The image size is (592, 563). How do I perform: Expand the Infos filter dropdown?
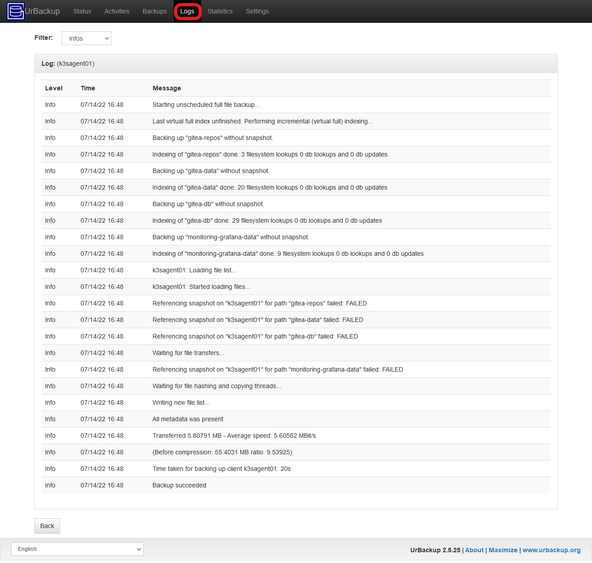[x=86, y=38]
